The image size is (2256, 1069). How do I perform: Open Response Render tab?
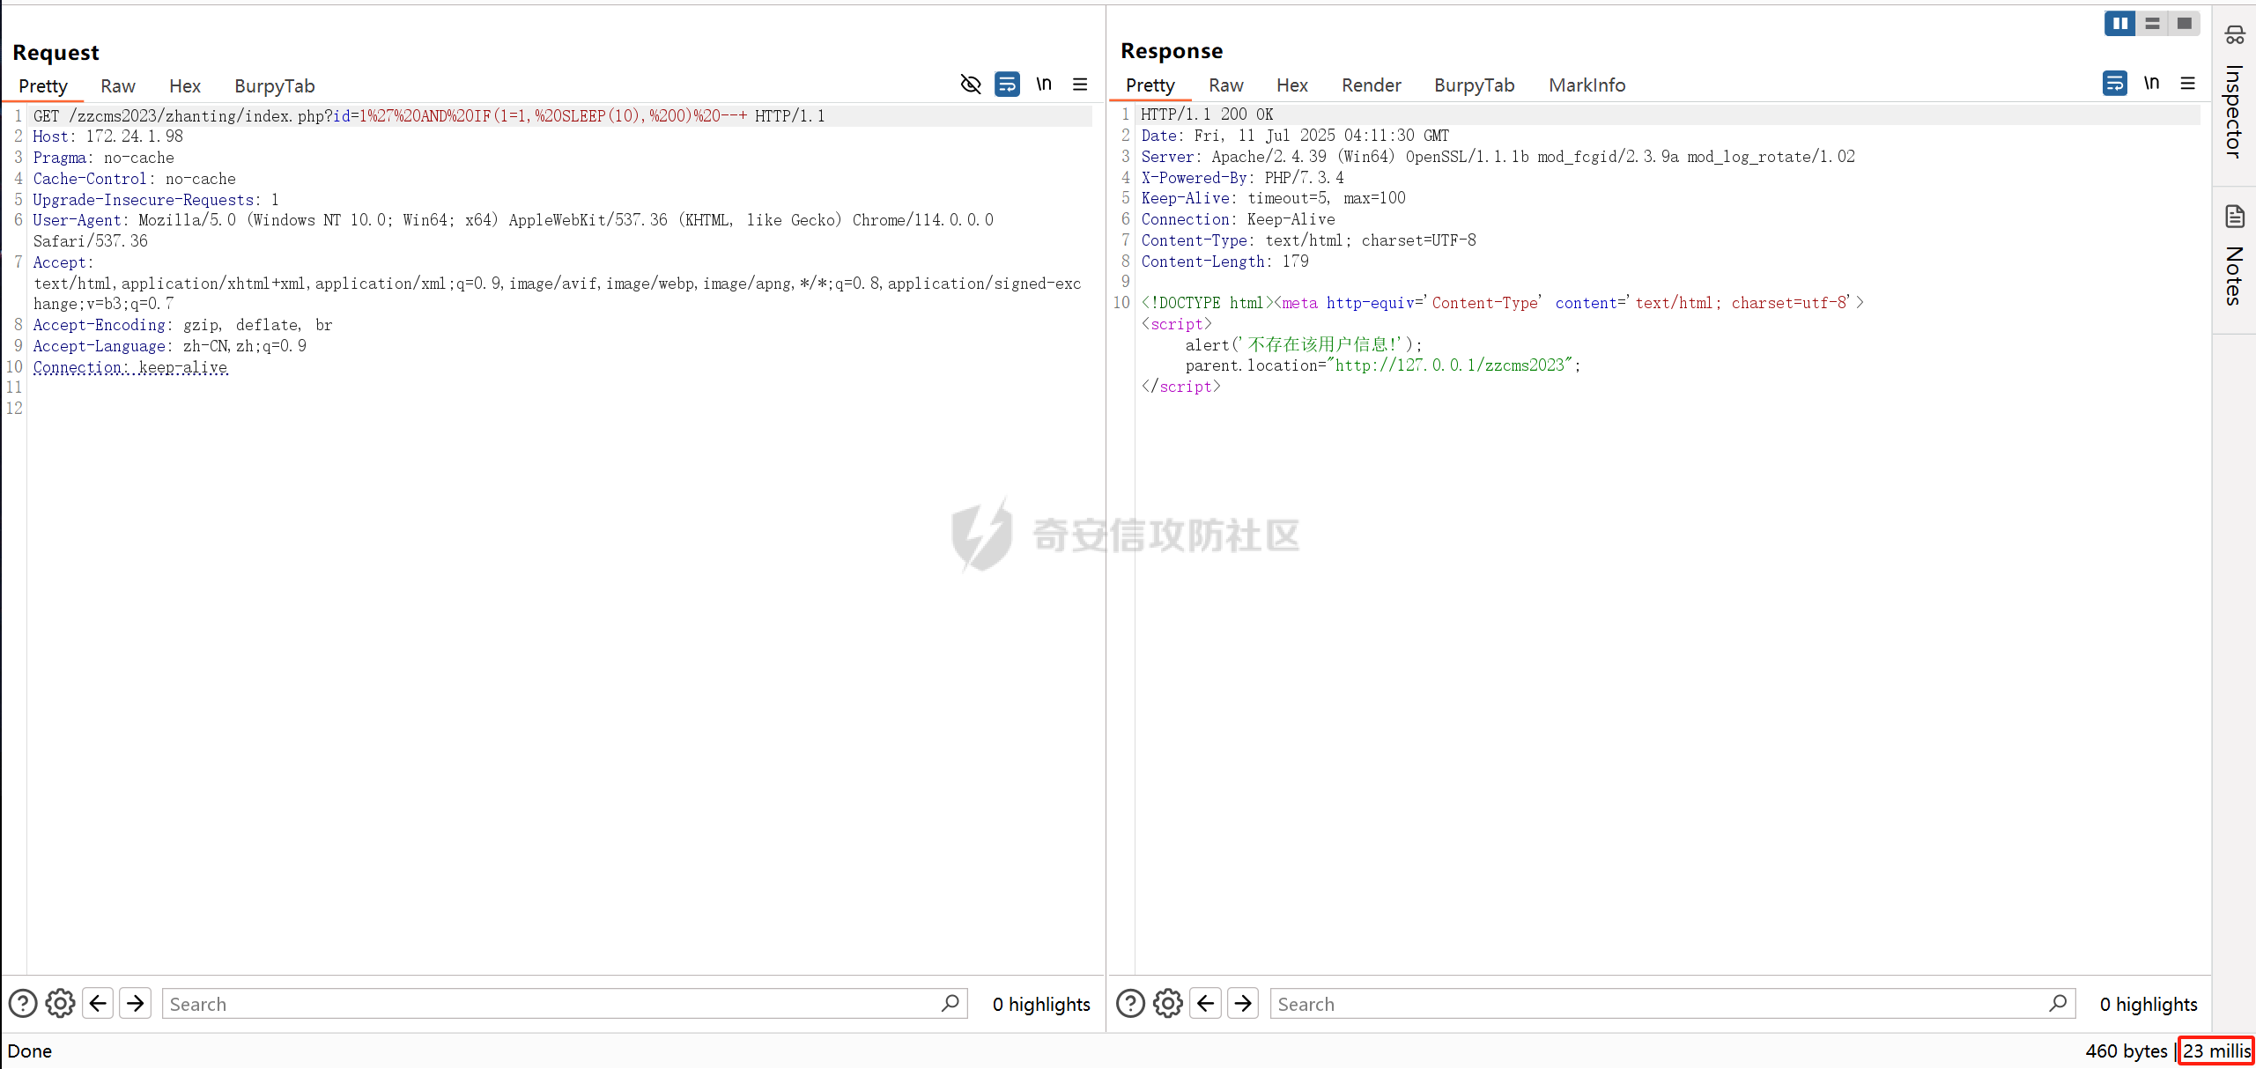tap(1372, 85)
